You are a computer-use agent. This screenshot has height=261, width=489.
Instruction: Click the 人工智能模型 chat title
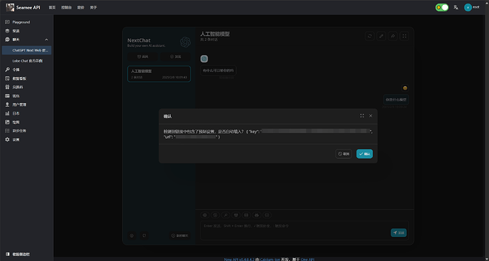tap(215, 34)
